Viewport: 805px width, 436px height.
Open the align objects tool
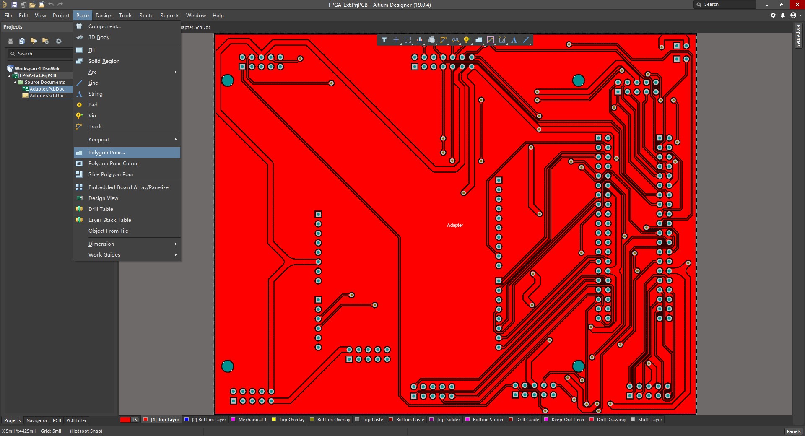coord(420,40)
